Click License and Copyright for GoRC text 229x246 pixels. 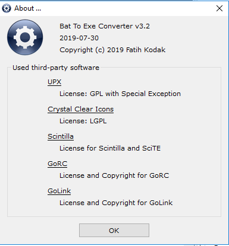pos(114,175)
